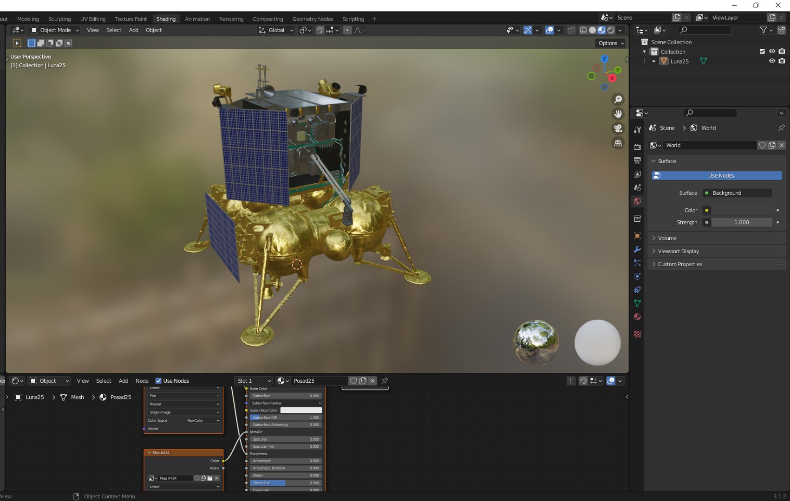Viewport: 790px width, 501px height.
Task: Open the Object properties tab
Action: pyautogui.click(x=637, y=236)
